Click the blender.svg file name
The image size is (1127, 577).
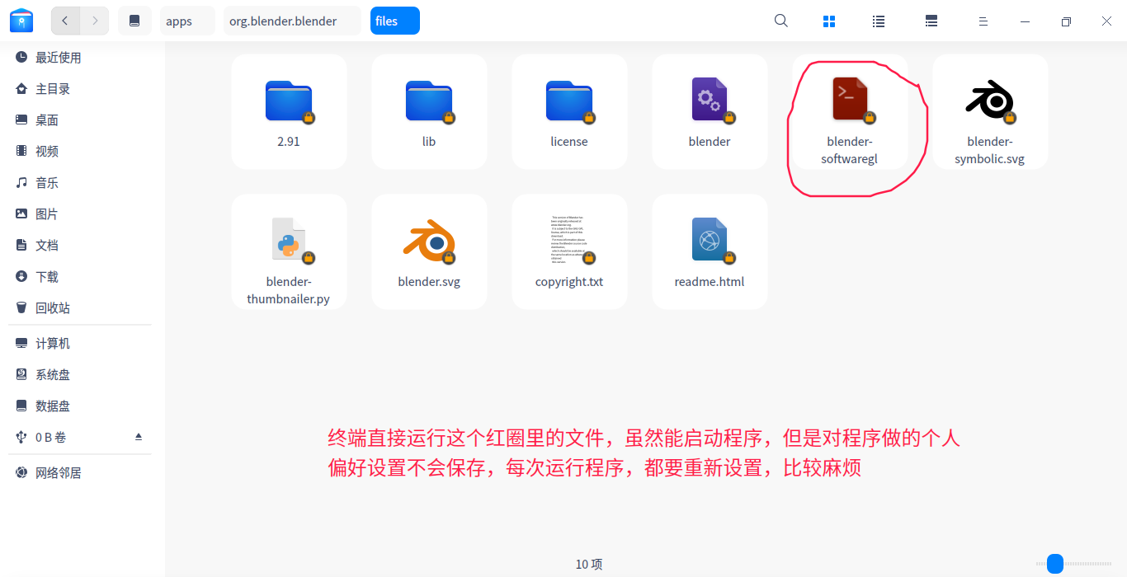(429, 282)
